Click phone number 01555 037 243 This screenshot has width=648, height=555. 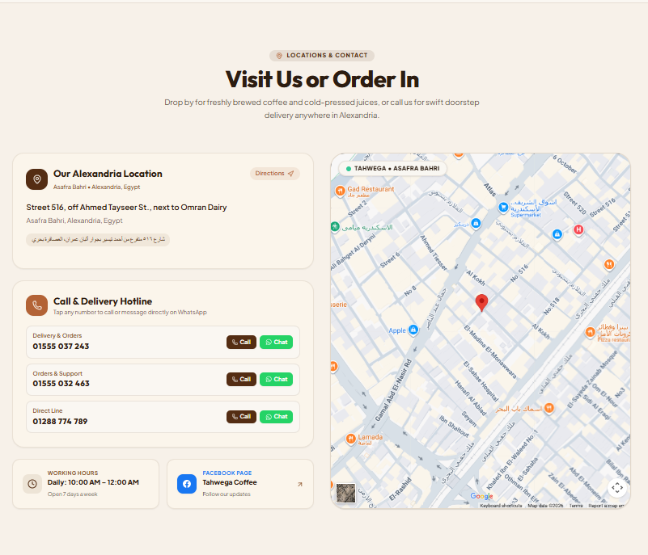click(61, 347)
